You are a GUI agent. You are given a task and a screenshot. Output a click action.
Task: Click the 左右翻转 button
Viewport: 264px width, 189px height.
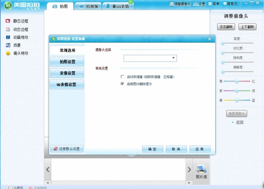click(x=226, y=27)
